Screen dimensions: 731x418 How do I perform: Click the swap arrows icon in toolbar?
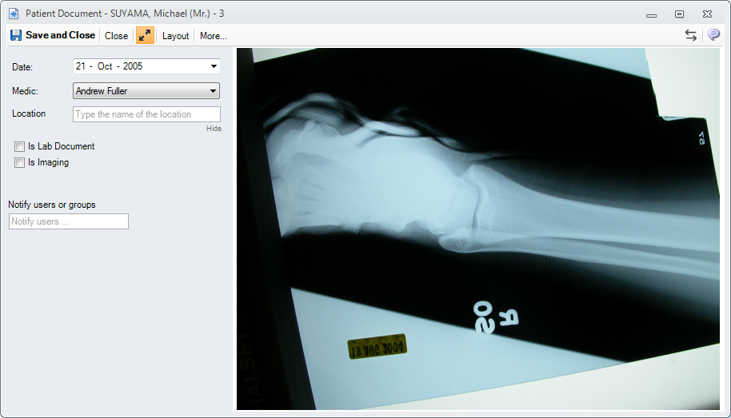691,35
